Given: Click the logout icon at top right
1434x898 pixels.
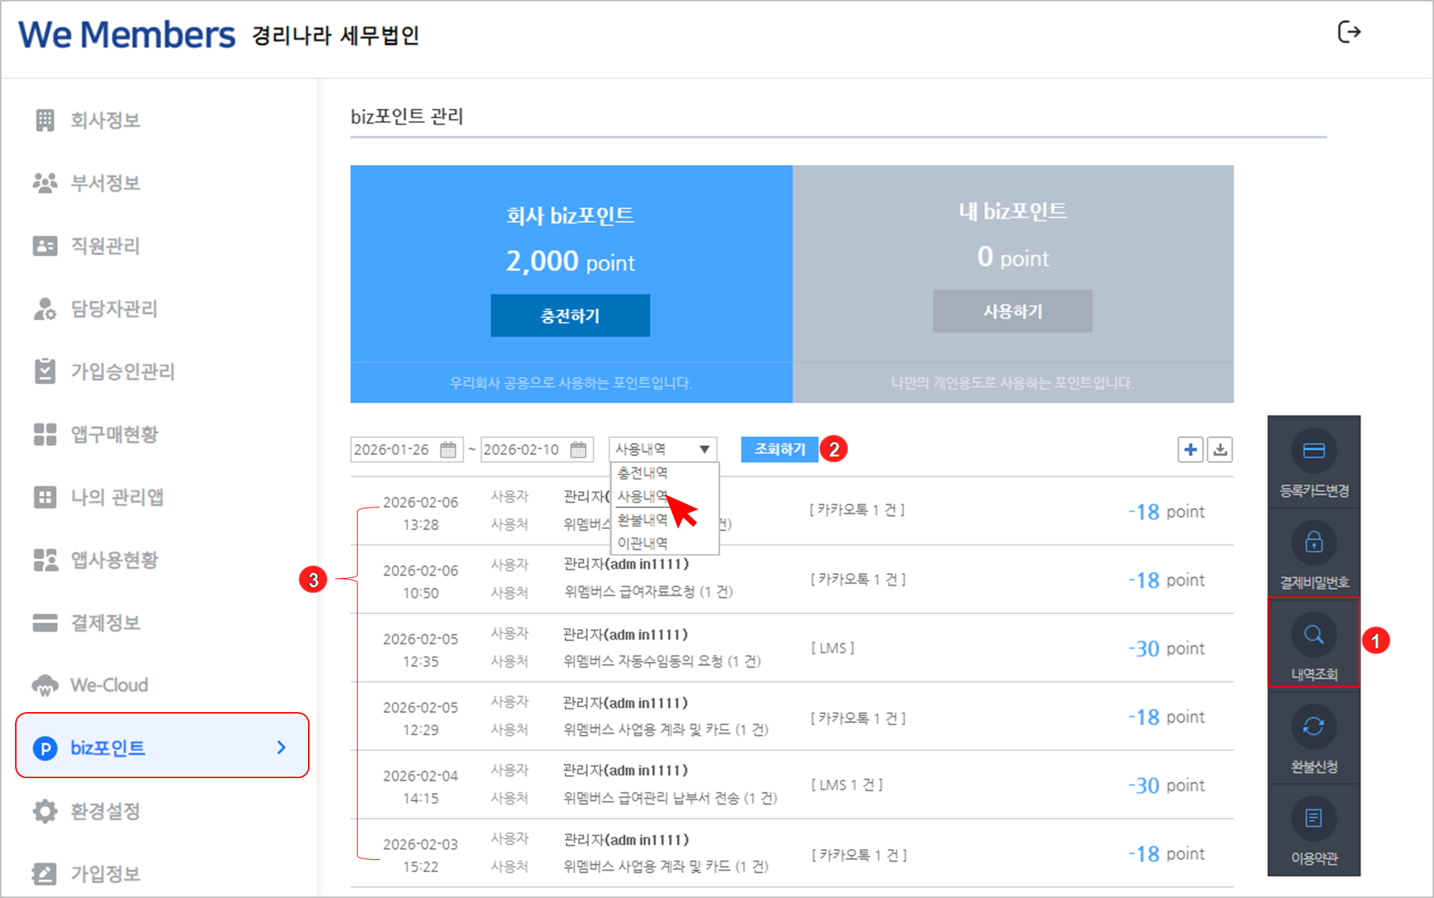Looking at the screenshot, I should (x=1349, y=32).
